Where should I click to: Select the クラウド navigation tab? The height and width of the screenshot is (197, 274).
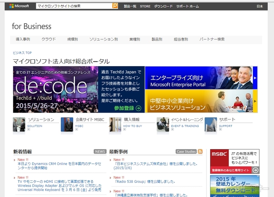click(x=49, y=39)
